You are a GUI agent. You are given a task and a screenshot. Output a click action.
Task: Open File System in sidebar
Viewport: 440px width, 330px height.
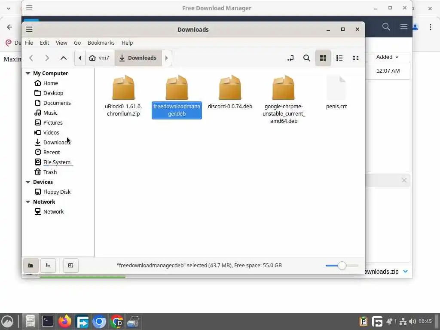point(57,162)
